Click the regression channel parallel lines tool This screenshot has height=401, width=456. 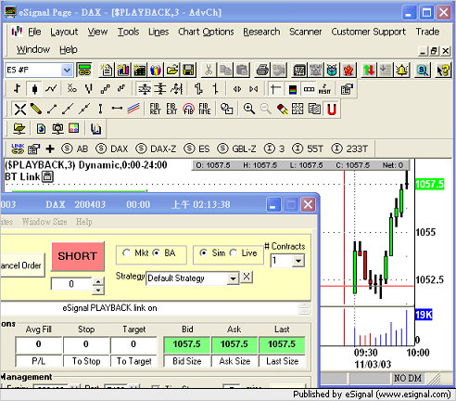click(x=133, y=109)
